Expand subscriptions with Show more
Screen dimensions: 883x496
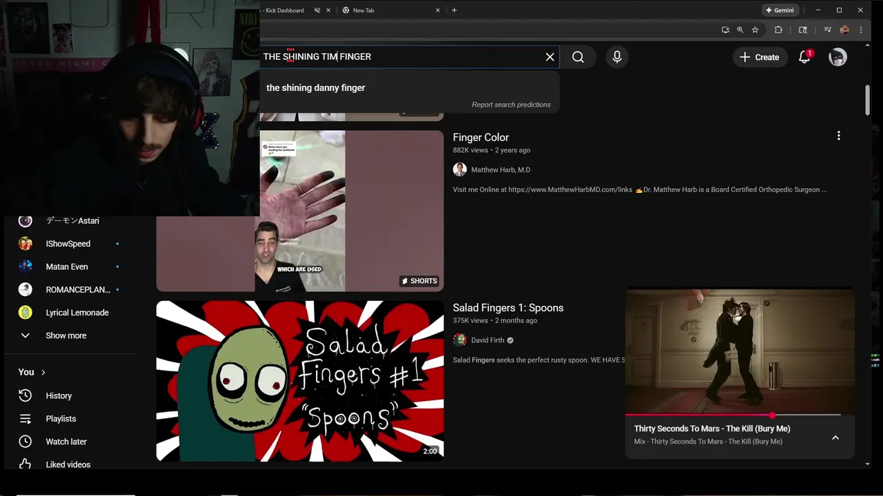[71, 335]
